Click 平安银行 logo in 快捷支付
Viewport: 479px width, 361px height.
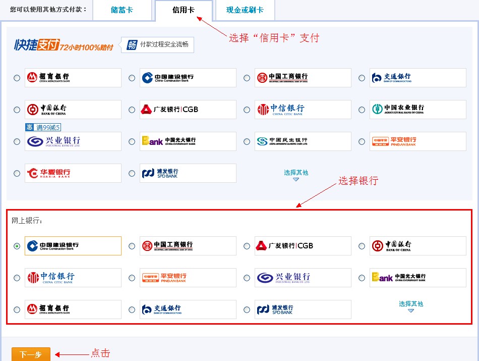(418, 141)
